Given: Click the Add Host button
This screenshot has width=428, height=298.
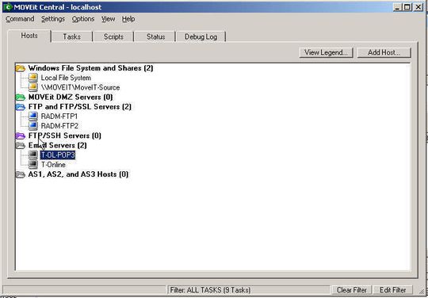Looking at the screenshot, I should (384, 52).
